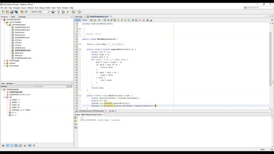Select StringManipulation.java in project tree
This screenshot has width=274, height=154.
[23, 58]
